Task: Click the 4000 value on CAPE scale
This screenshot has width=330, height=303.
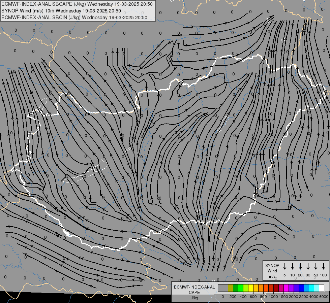Action: pyautogui.click(x=313, y=297)
